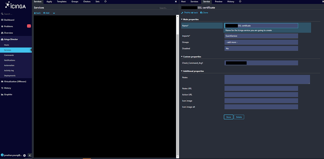Click the Icon image alt field
The image size is (324, 159).
click(261, 107)
